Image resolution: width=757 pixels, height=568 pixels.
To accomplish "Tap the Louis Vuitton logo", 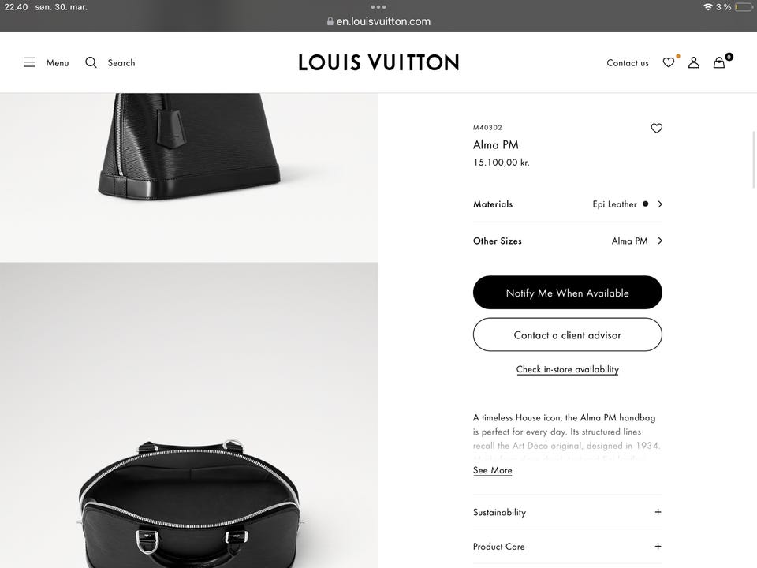I will (378, 62).
